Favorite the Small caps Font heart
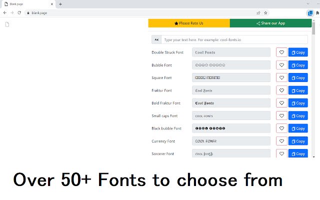This screenshot has width=320, height=200. coord(281,115)
